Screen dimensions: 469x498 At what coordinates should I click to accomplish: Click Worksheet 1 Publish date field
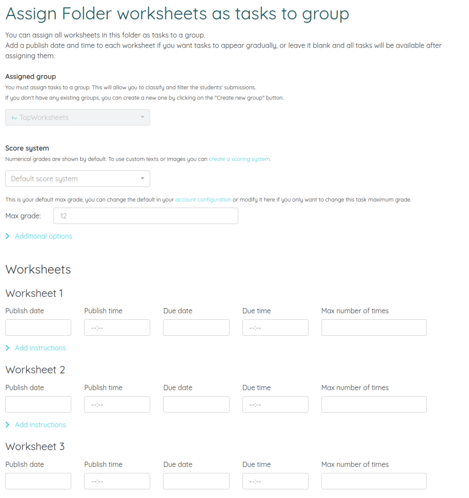click(x=38, y=327)
